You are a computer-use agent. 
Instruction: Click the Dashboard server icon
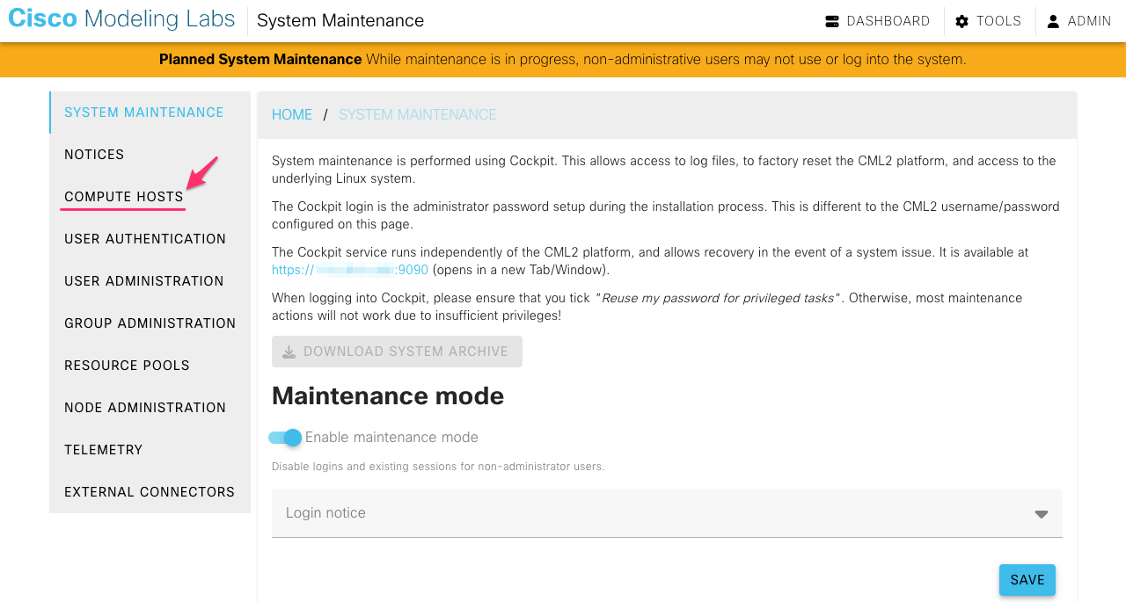832,21
